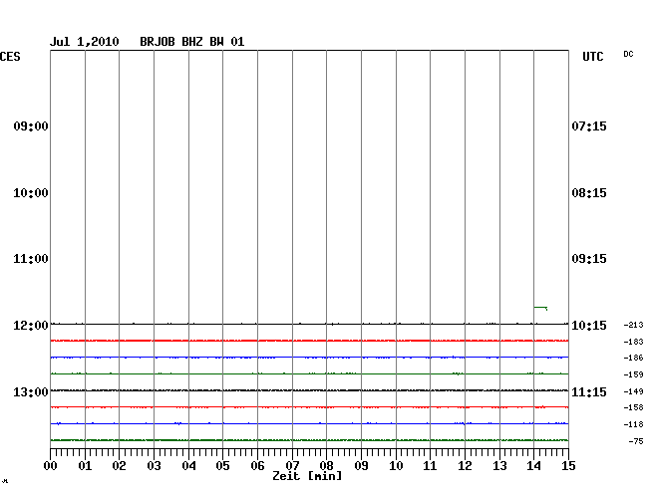Click minute tick label 13
Image resolution: width=648 pixels, height=492 pixels.
tap(499, 466)
